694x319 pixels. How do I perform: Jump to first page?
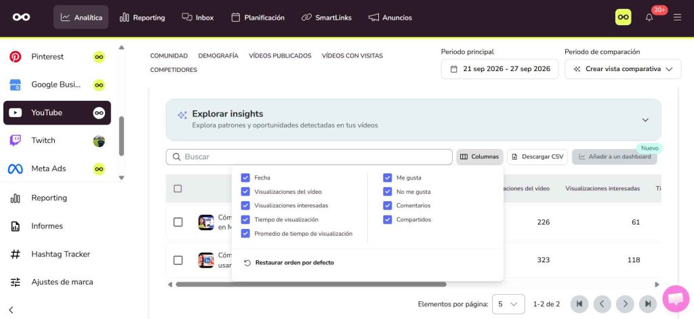click(x=579, y=304)
